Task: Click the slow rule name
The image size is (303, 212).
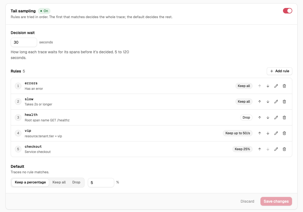Action: 29,99
